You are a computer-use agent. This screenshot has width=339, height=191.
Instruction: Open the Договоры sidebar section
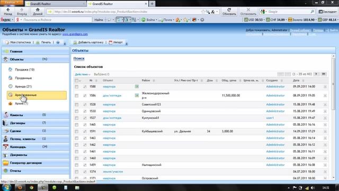[x=35, y=123]
